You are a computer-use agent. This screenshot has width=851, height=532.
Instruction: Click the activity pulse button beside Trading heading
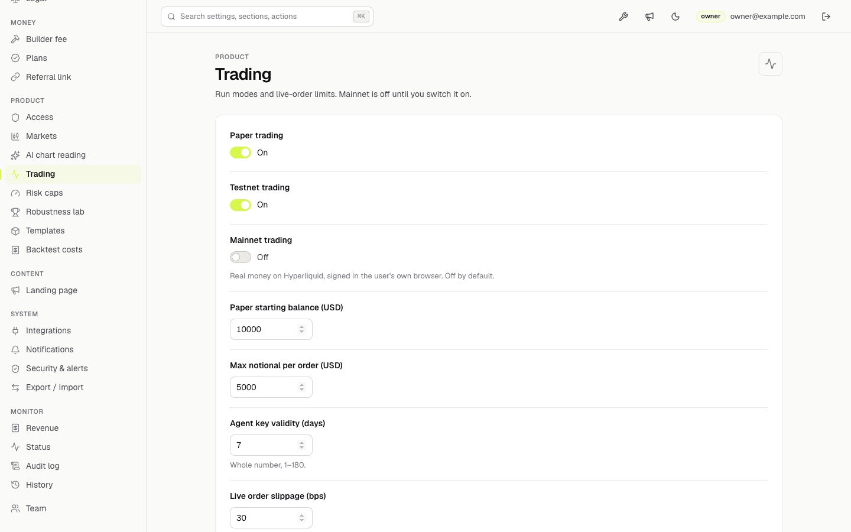[x=771, y=64]
